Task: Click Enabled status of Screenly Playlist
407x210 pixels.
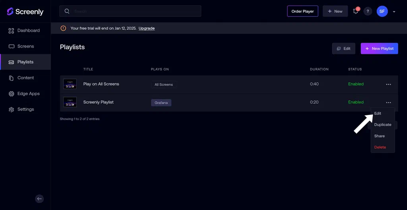Action: (356, 102)
